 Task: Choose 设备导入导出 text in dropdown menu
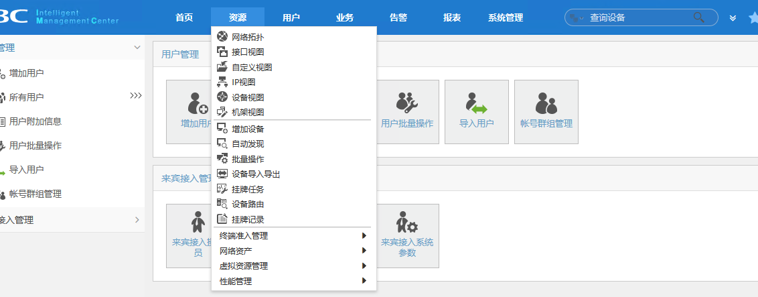[256, 174]
